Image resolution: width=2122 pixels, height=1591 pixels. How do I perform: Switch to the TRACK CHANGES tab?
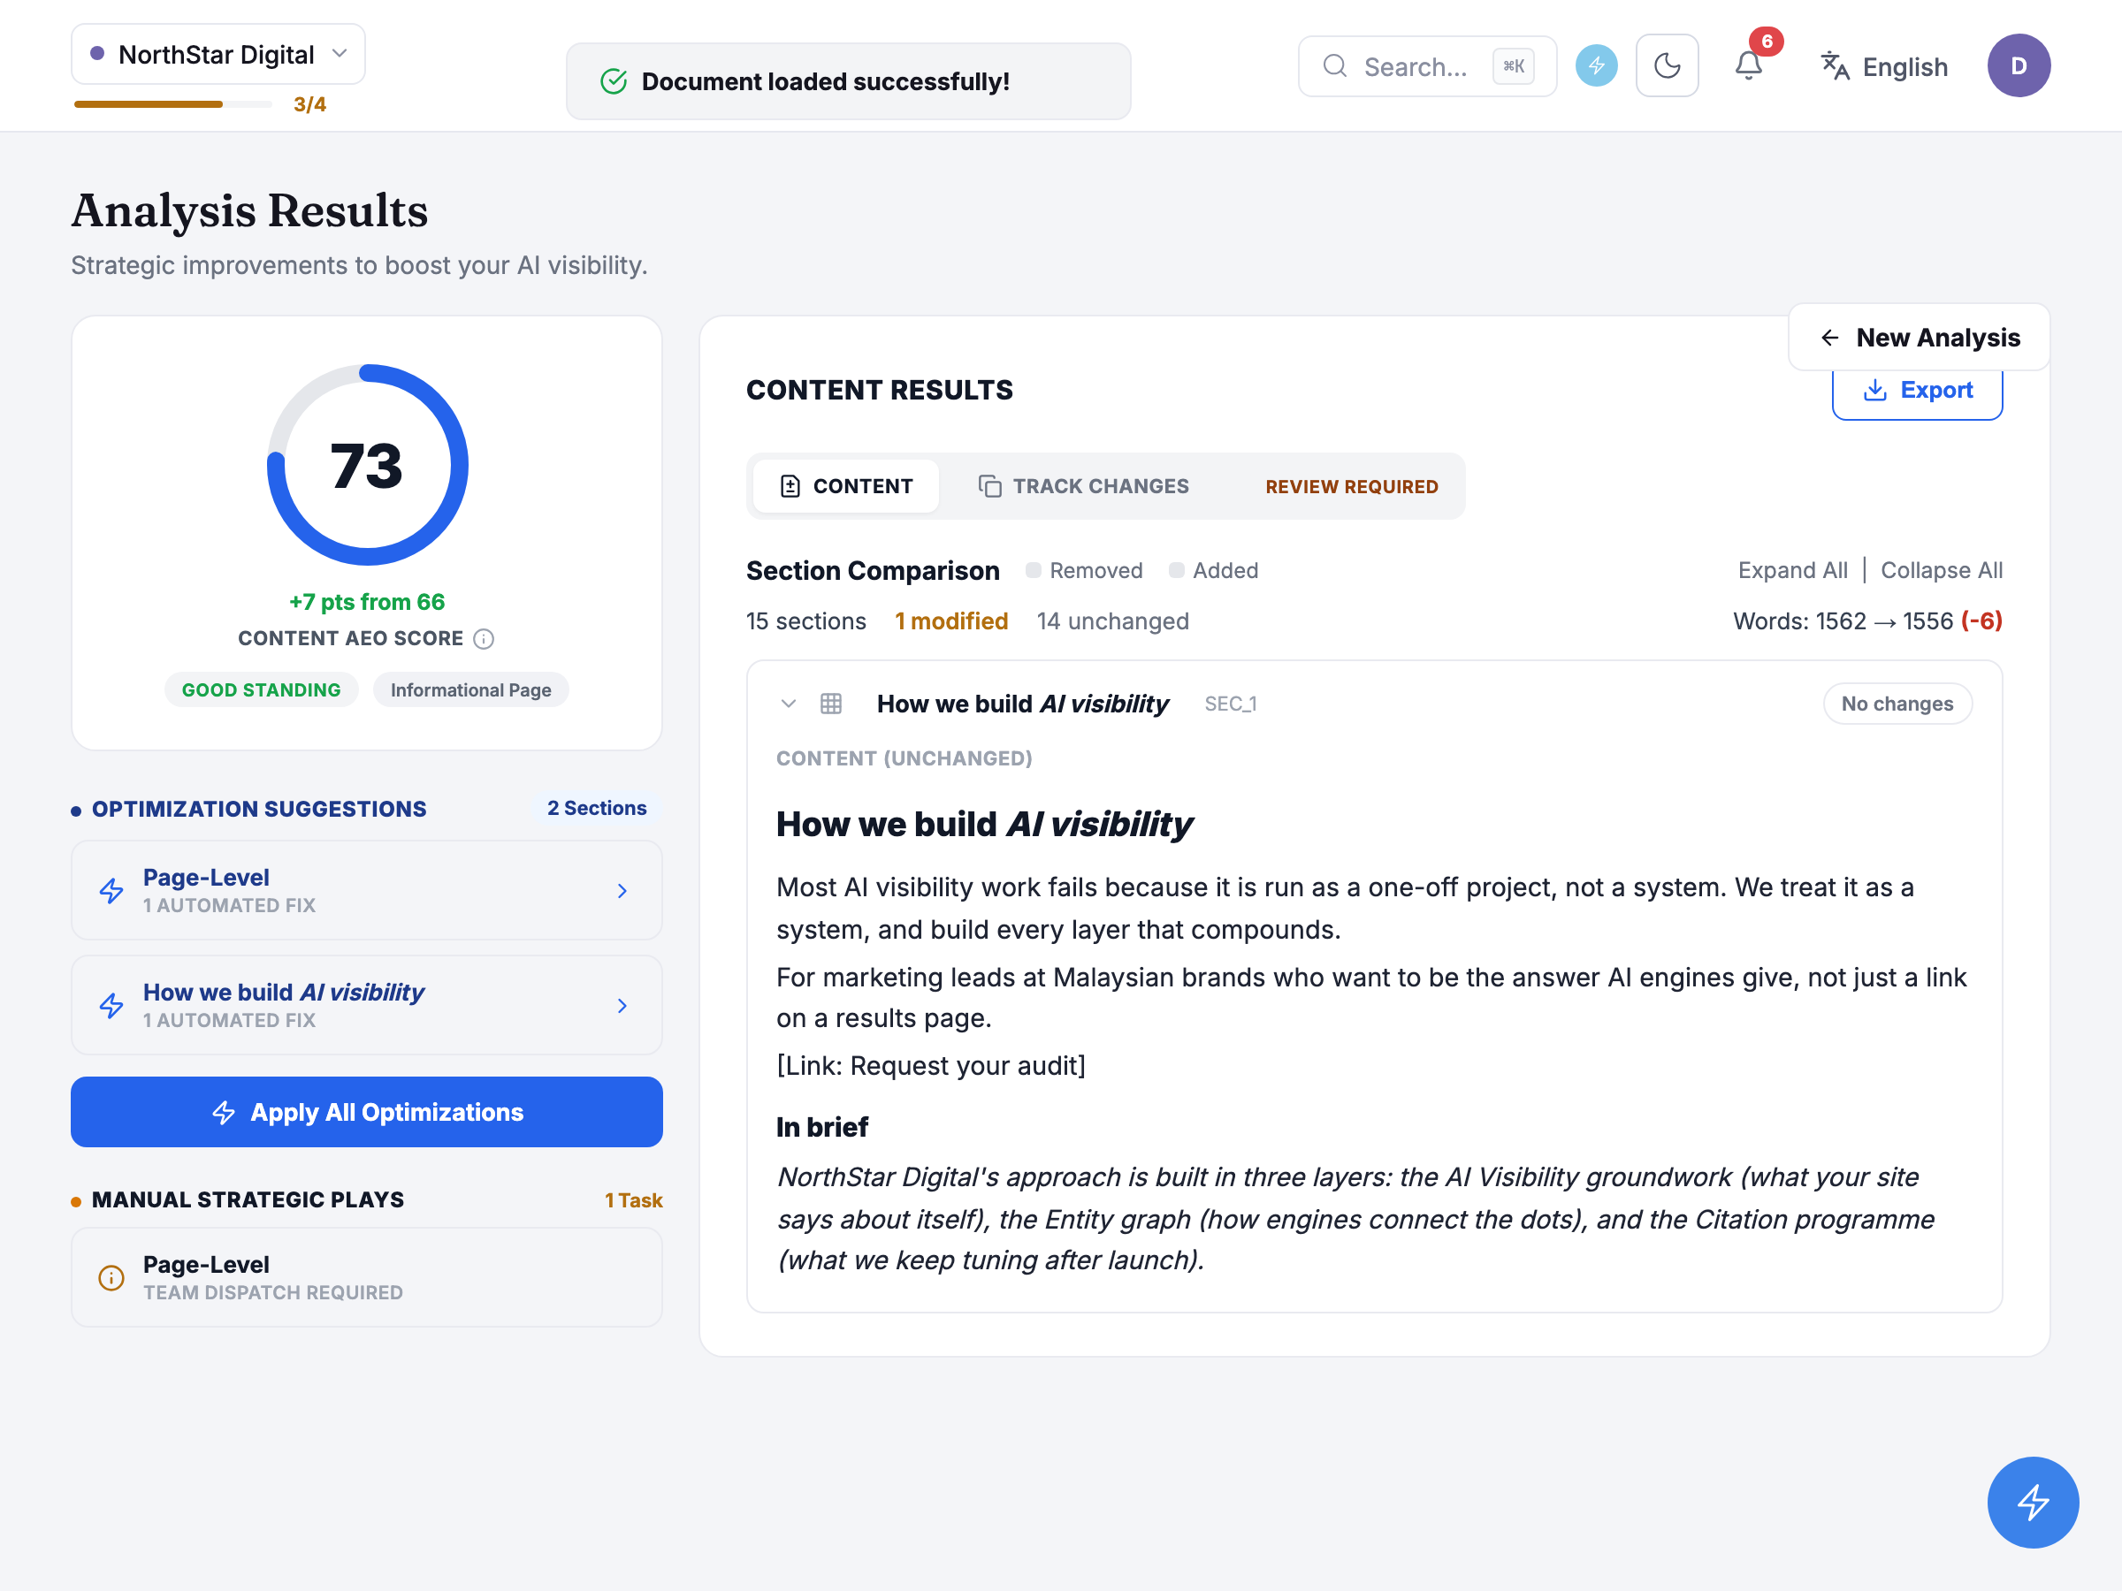pyautogui.click(x=1083, y=486)
